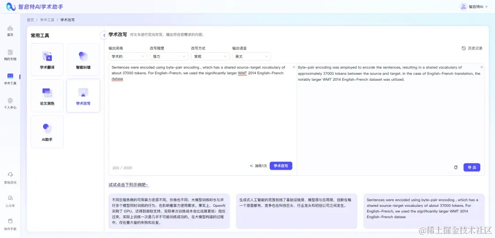The width and height of the screenshot is (495, 238).
Task: Open 个人中心 in the sidebar
Action: coord(10,104)
